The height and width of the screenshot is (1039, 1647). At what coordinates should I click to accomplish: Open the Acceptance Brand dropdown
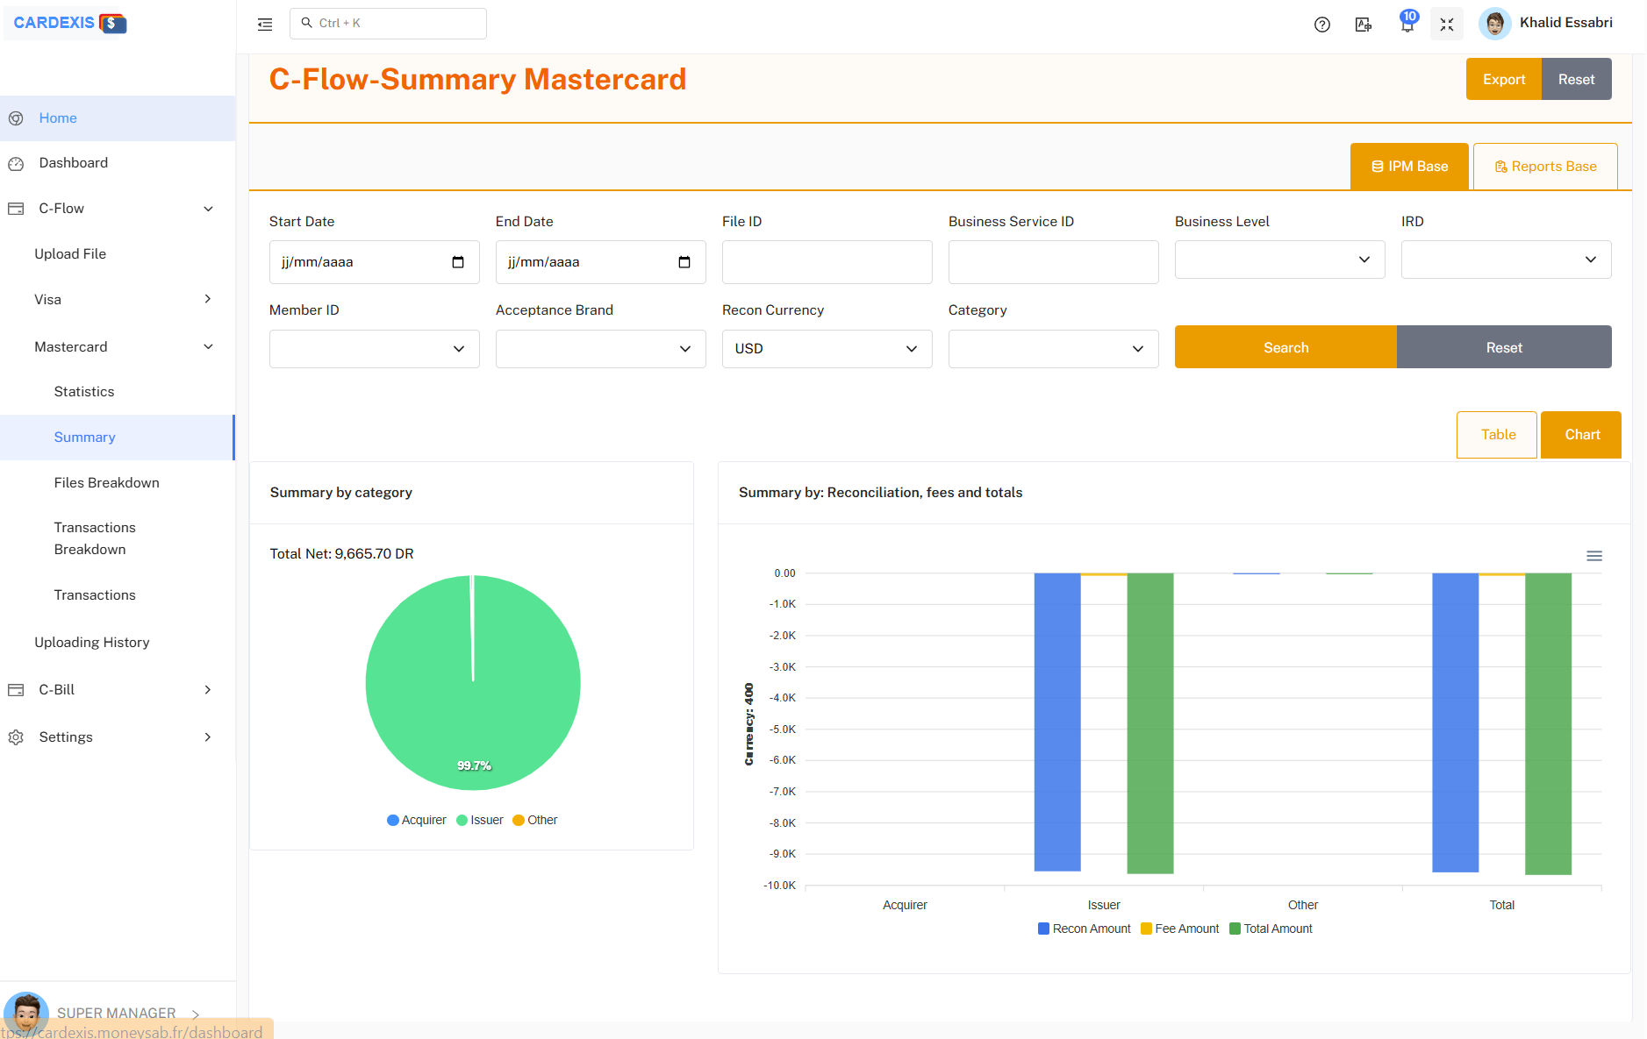tap(600, 348)
